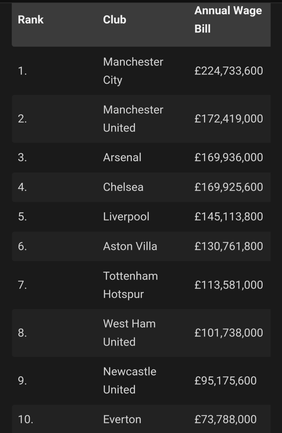Click the Everton club name

point(122,419)
